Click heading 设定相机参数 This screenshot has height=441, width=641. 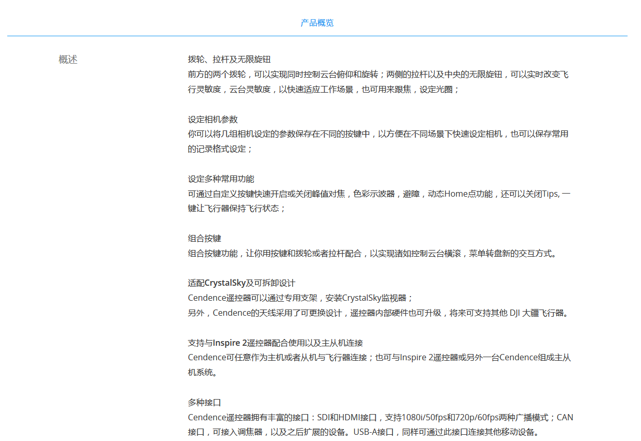(x=212, y=119)
